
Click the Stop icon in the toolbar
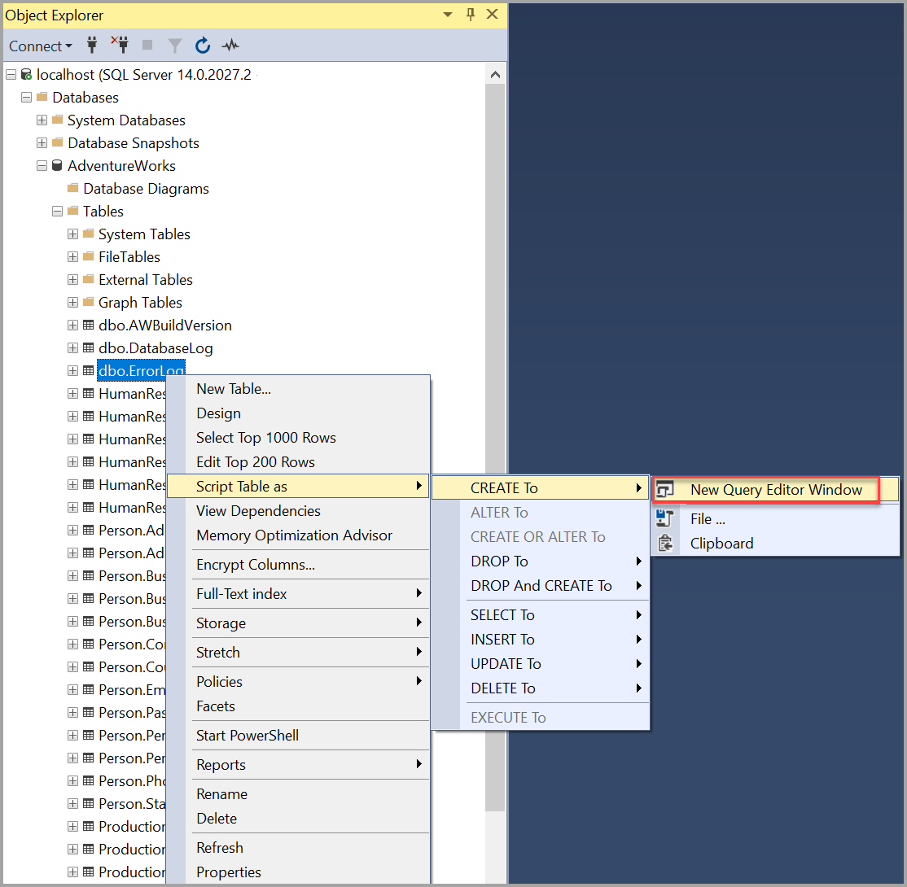[x=147, y=46]
